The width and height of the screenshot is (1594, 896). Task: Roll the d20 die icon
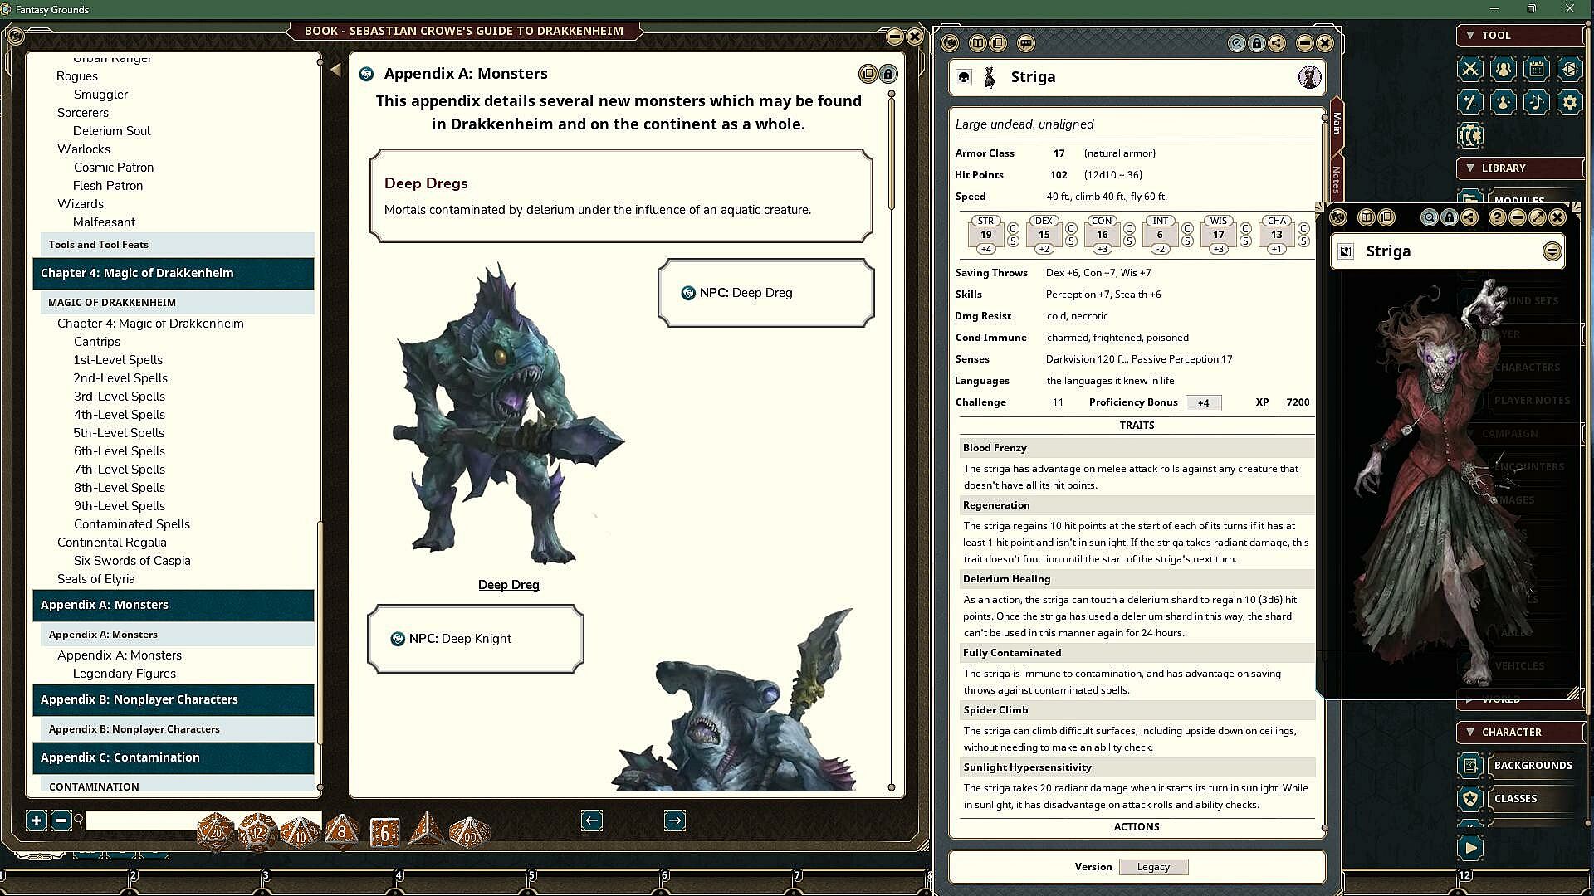tap(216, 831)
